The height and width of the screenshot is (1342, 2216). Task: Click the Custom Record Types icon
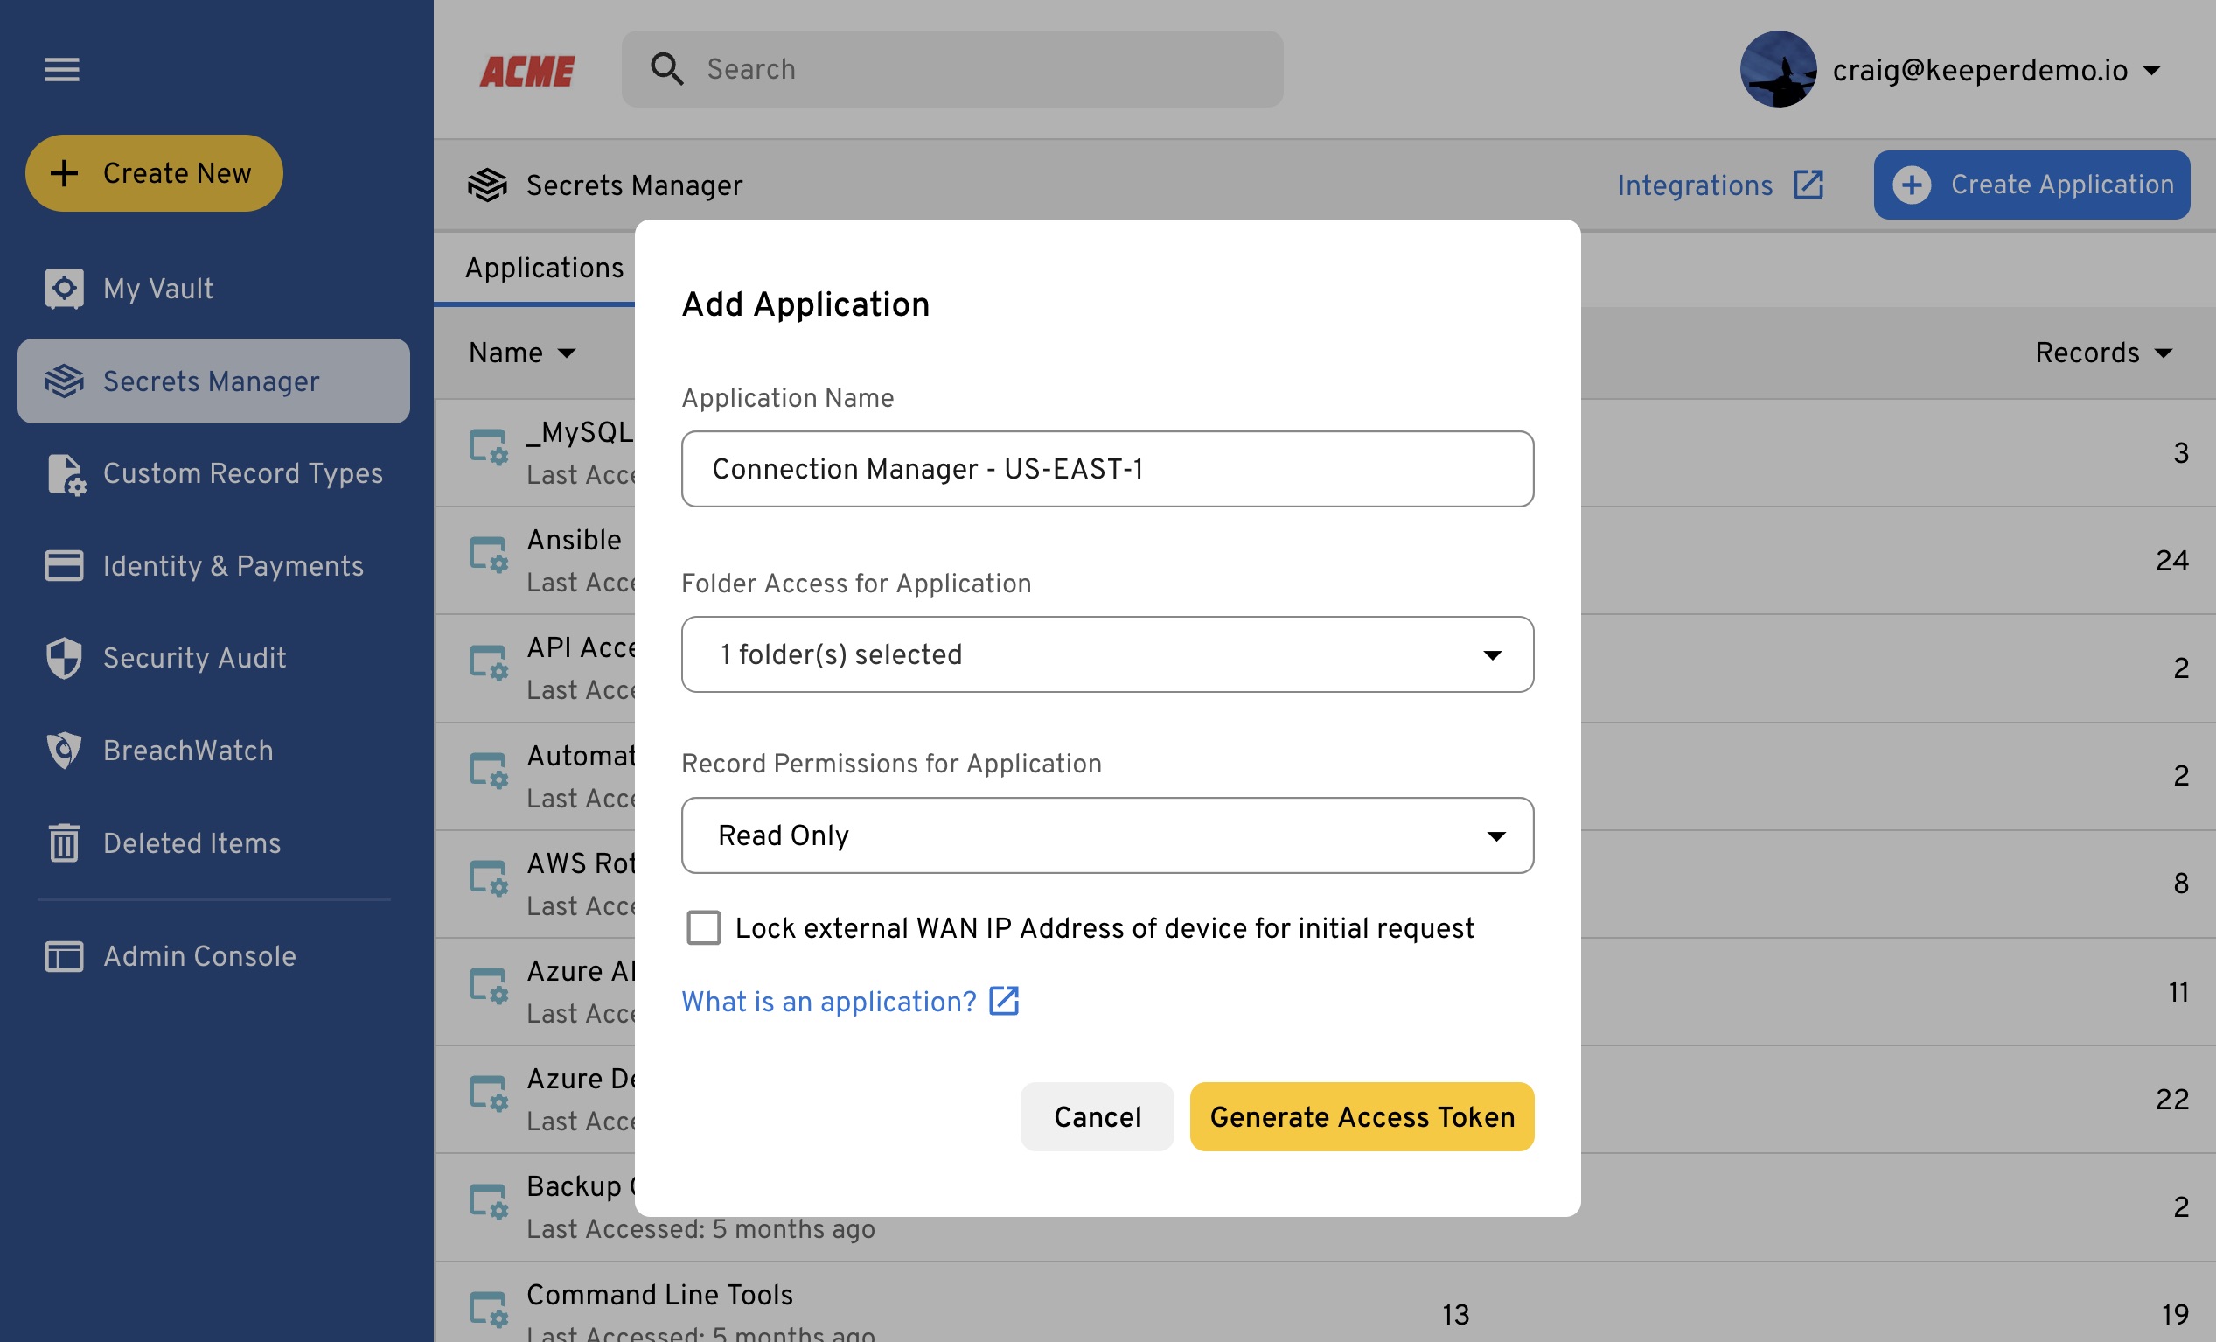[x=66, y=474]
